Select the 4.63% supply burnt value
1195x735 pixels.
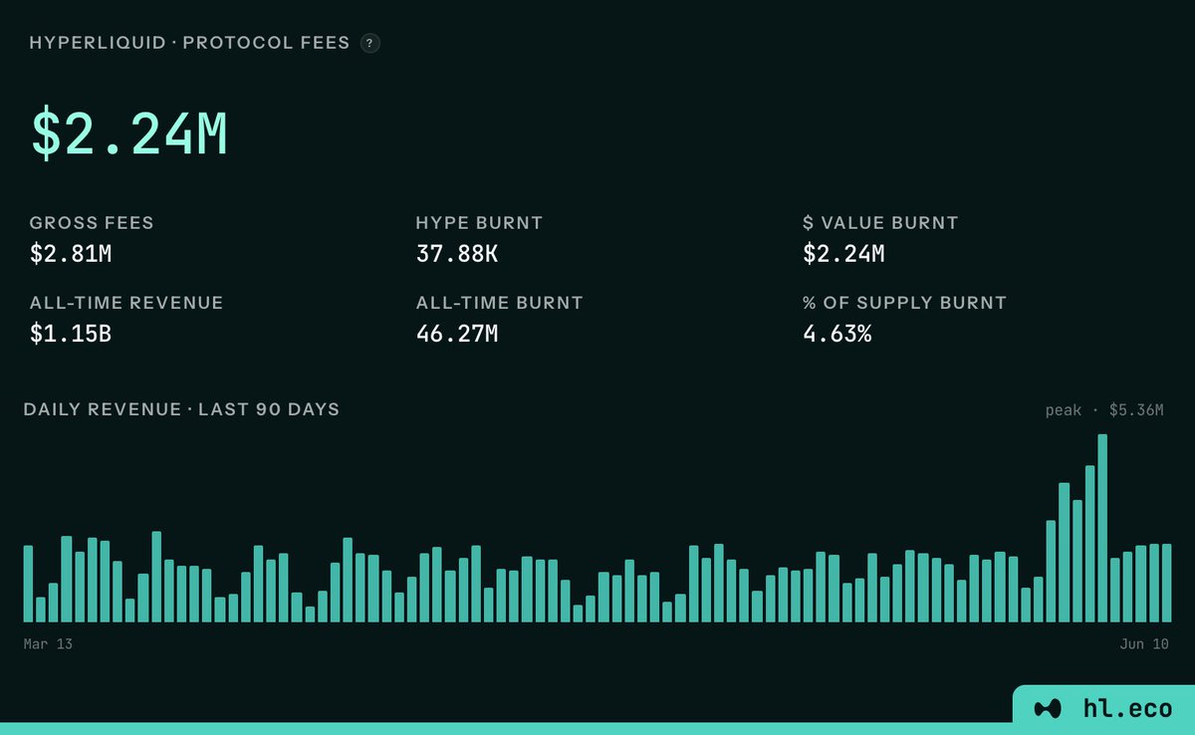coord(837,334)
